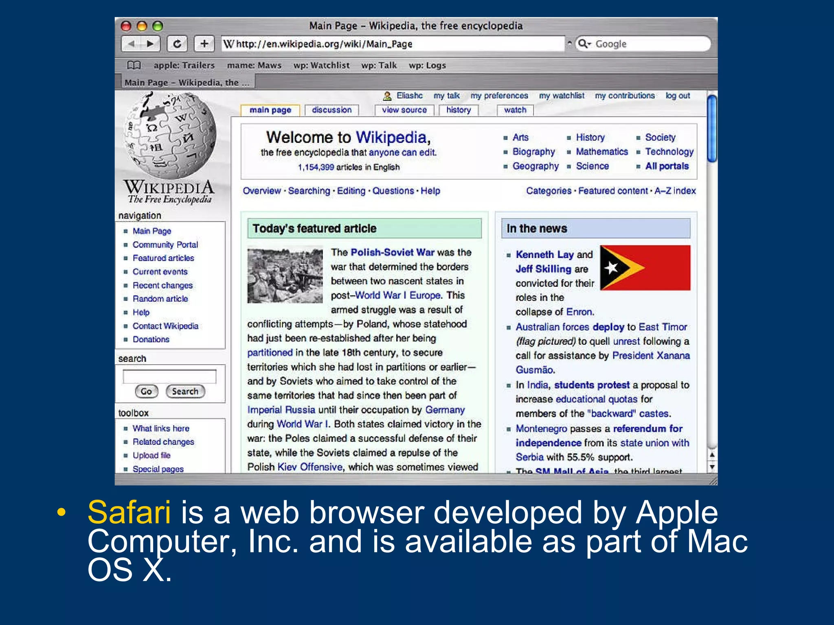Open the apple: Trailers bookmark
This screenshot has height=625, width=834.
pos(184,65)
